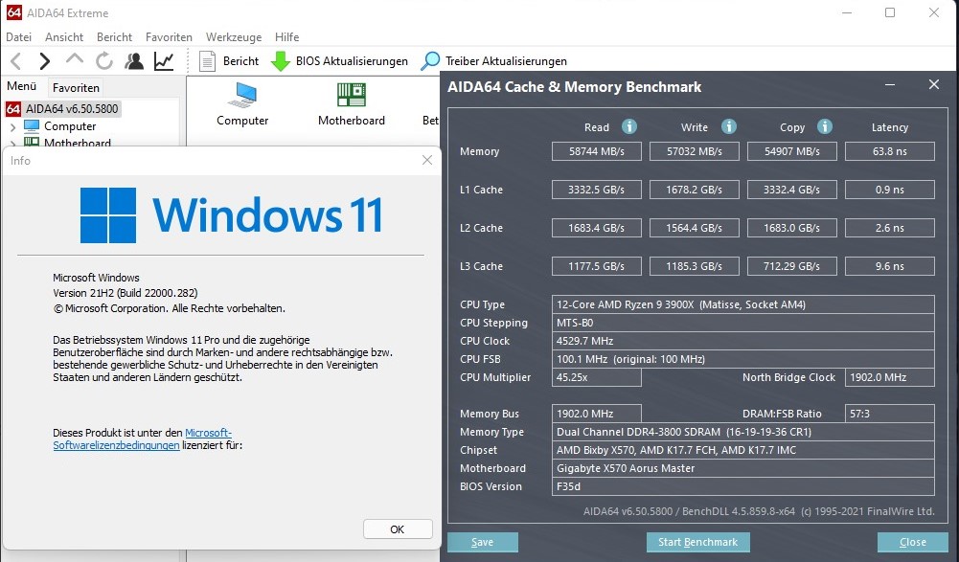Click the L3 Cache Read 1177.5 GB/s field
The height and width of the screenshot is (562, 959).
(x=596, y=266)
